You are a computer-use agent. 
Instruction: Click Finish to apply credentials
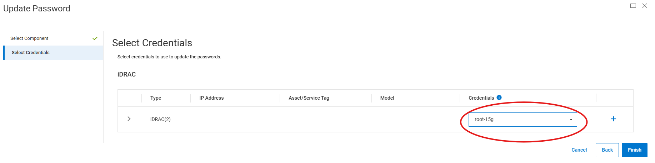(634, 150)
